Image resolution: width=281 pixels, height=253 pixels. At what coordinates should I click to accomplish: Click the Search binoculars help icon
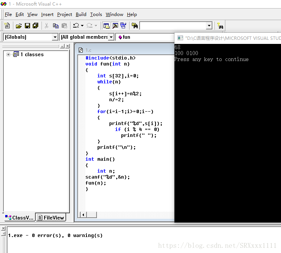click(220, 26)
